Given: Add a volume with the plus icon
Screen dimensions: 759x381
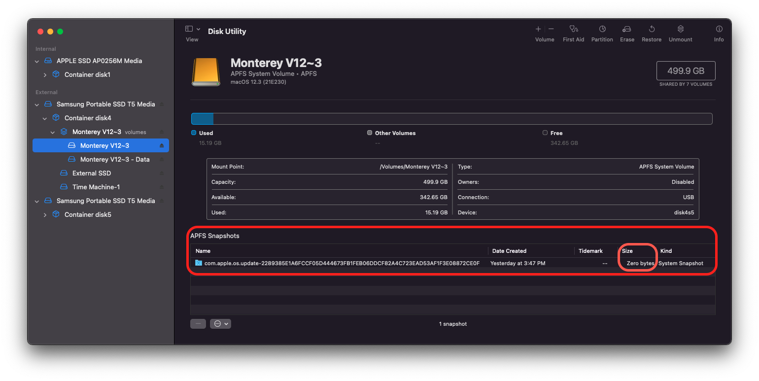Looking at the screenshot, I should tap(539, 29).
